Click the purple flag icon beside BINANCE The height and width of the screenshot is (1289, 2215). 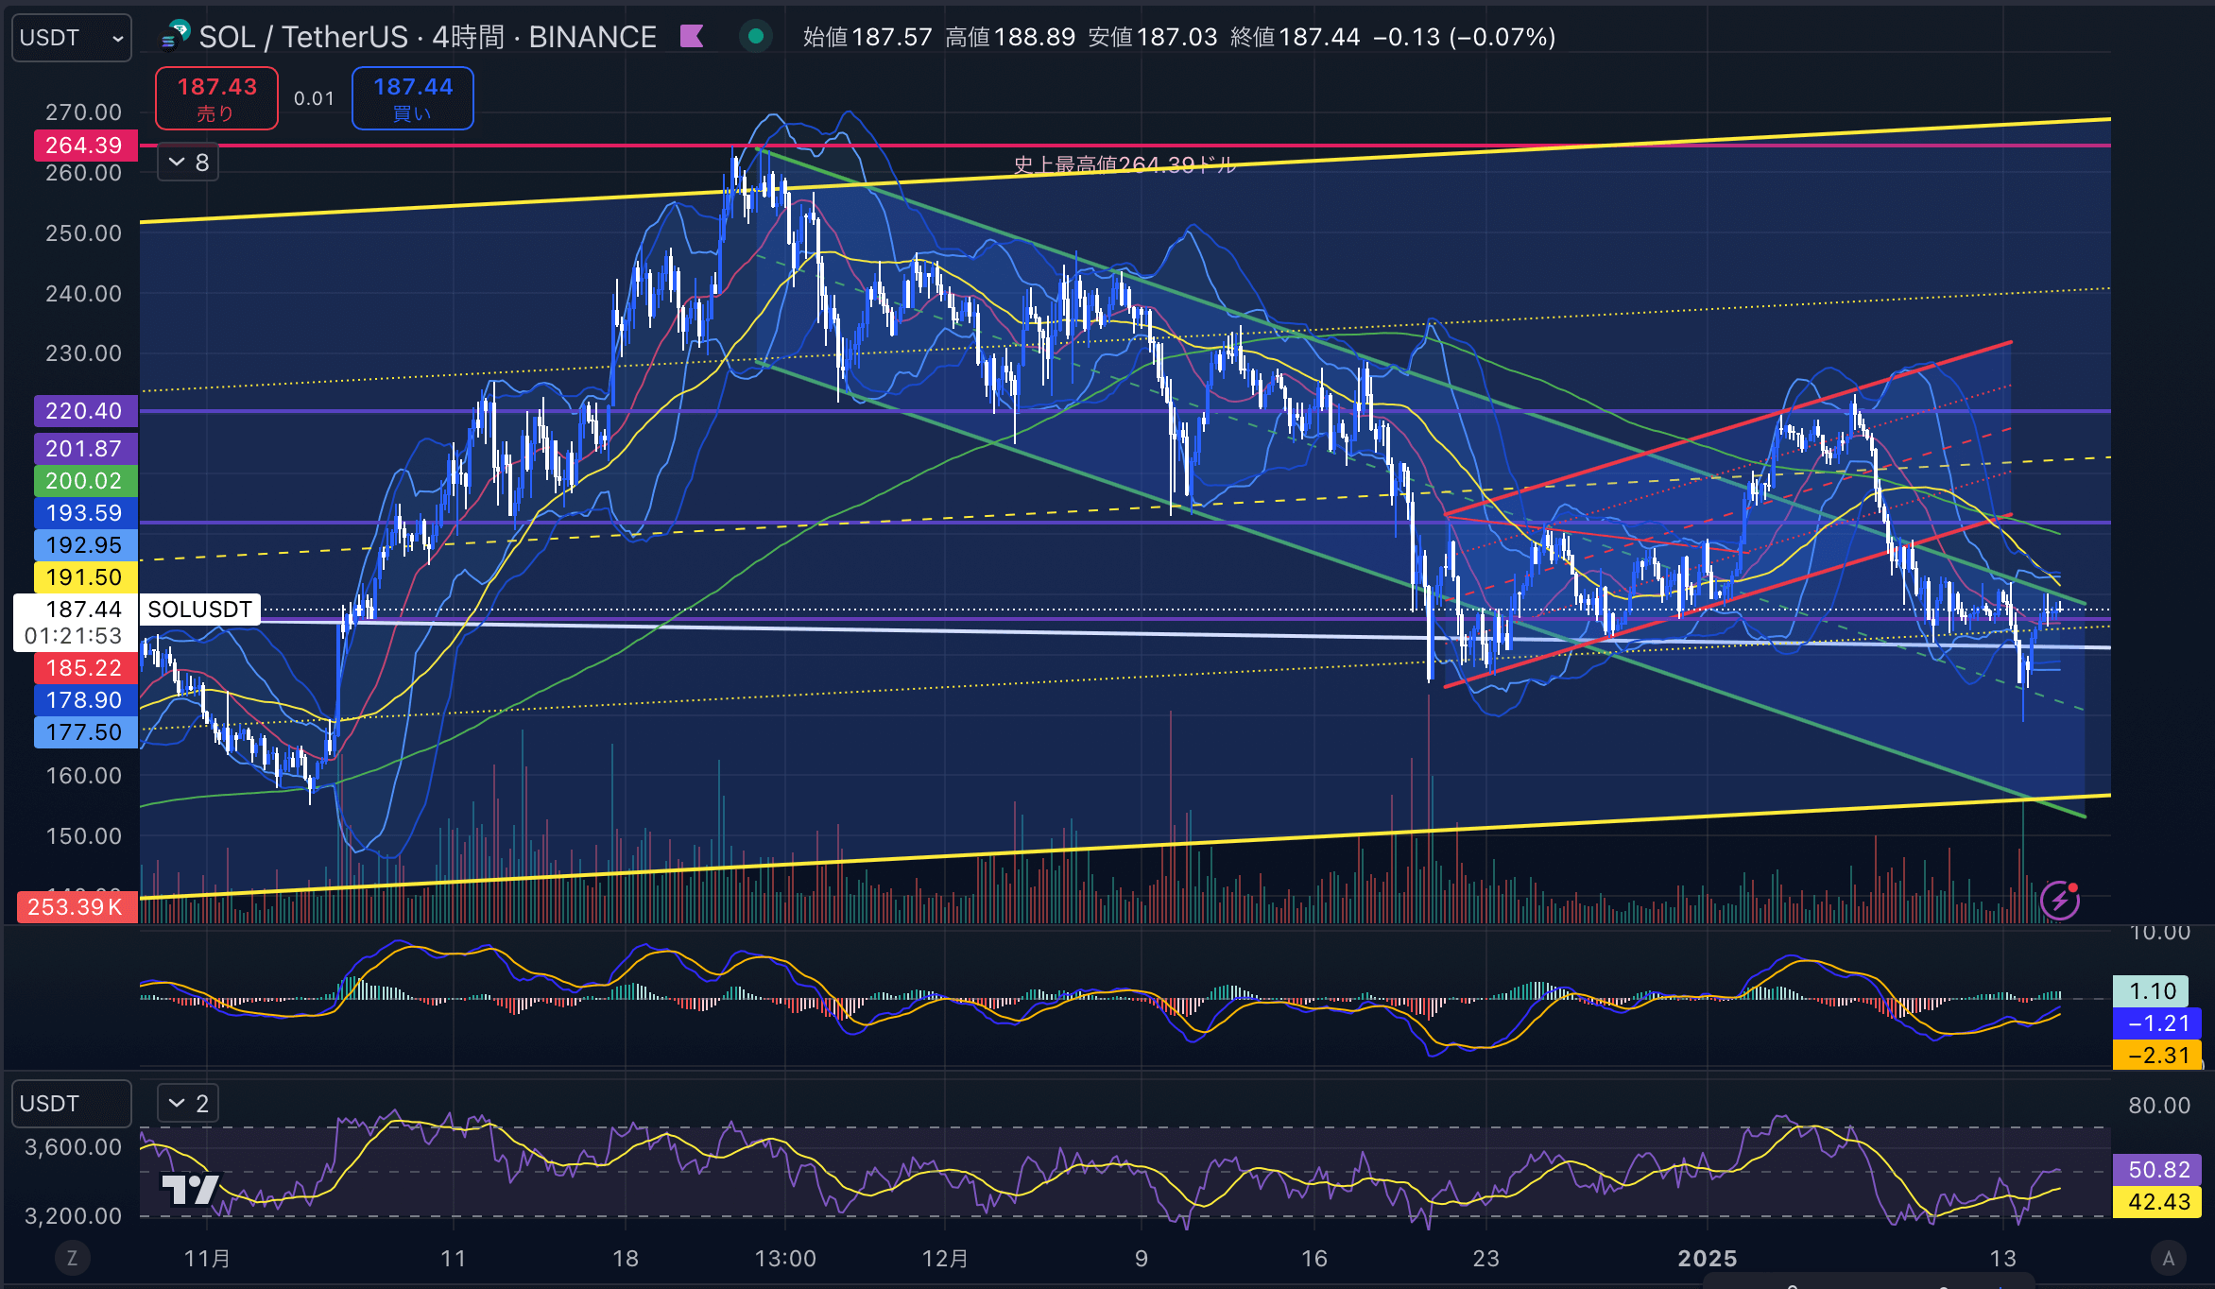coord(692,37)
